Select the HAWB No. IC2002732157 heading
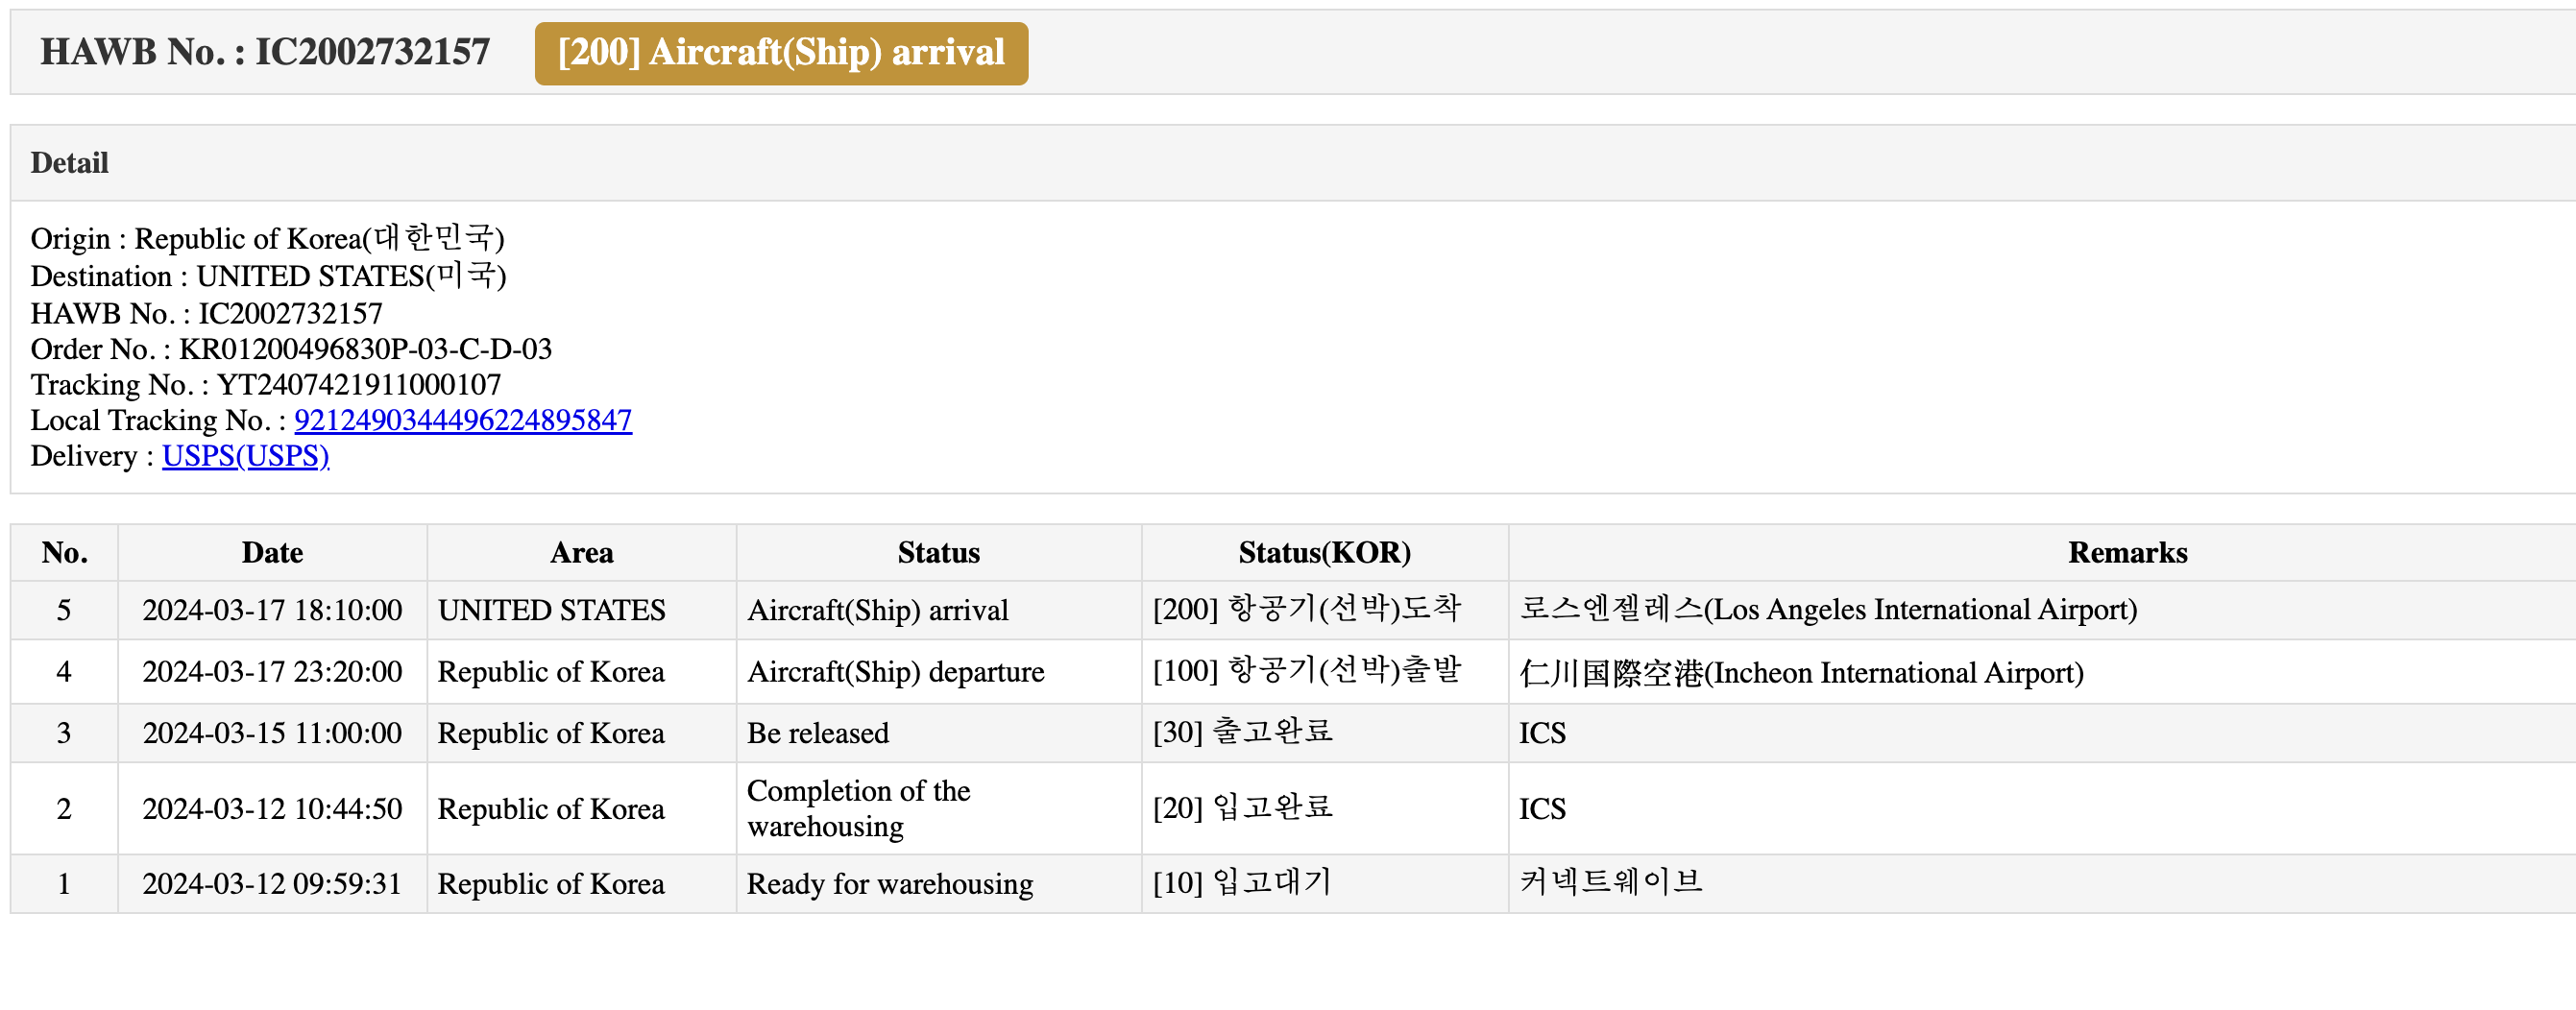 click(x=265, y=52)
